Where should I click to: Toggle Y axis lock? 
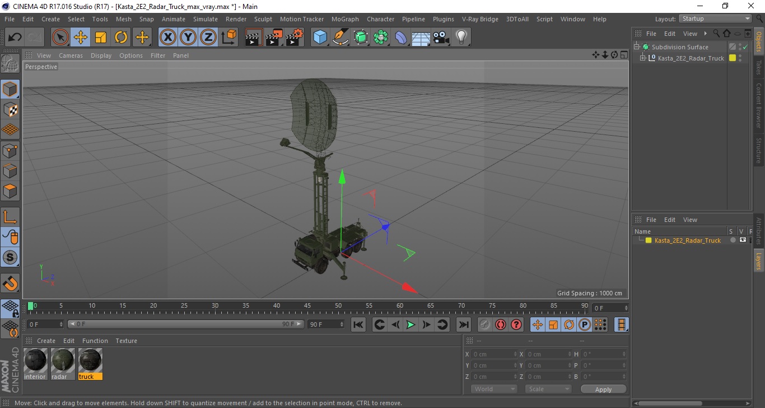pos(188,38)
